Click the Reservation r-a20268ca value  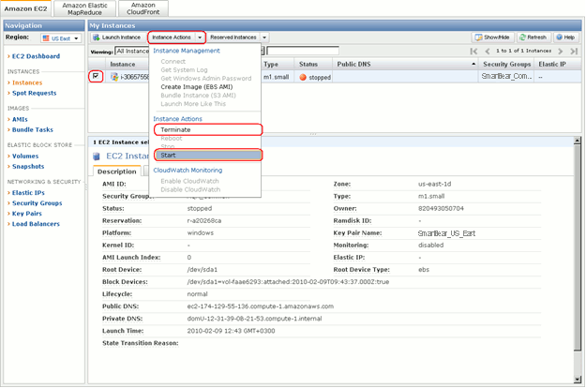[x=204, y=220]
